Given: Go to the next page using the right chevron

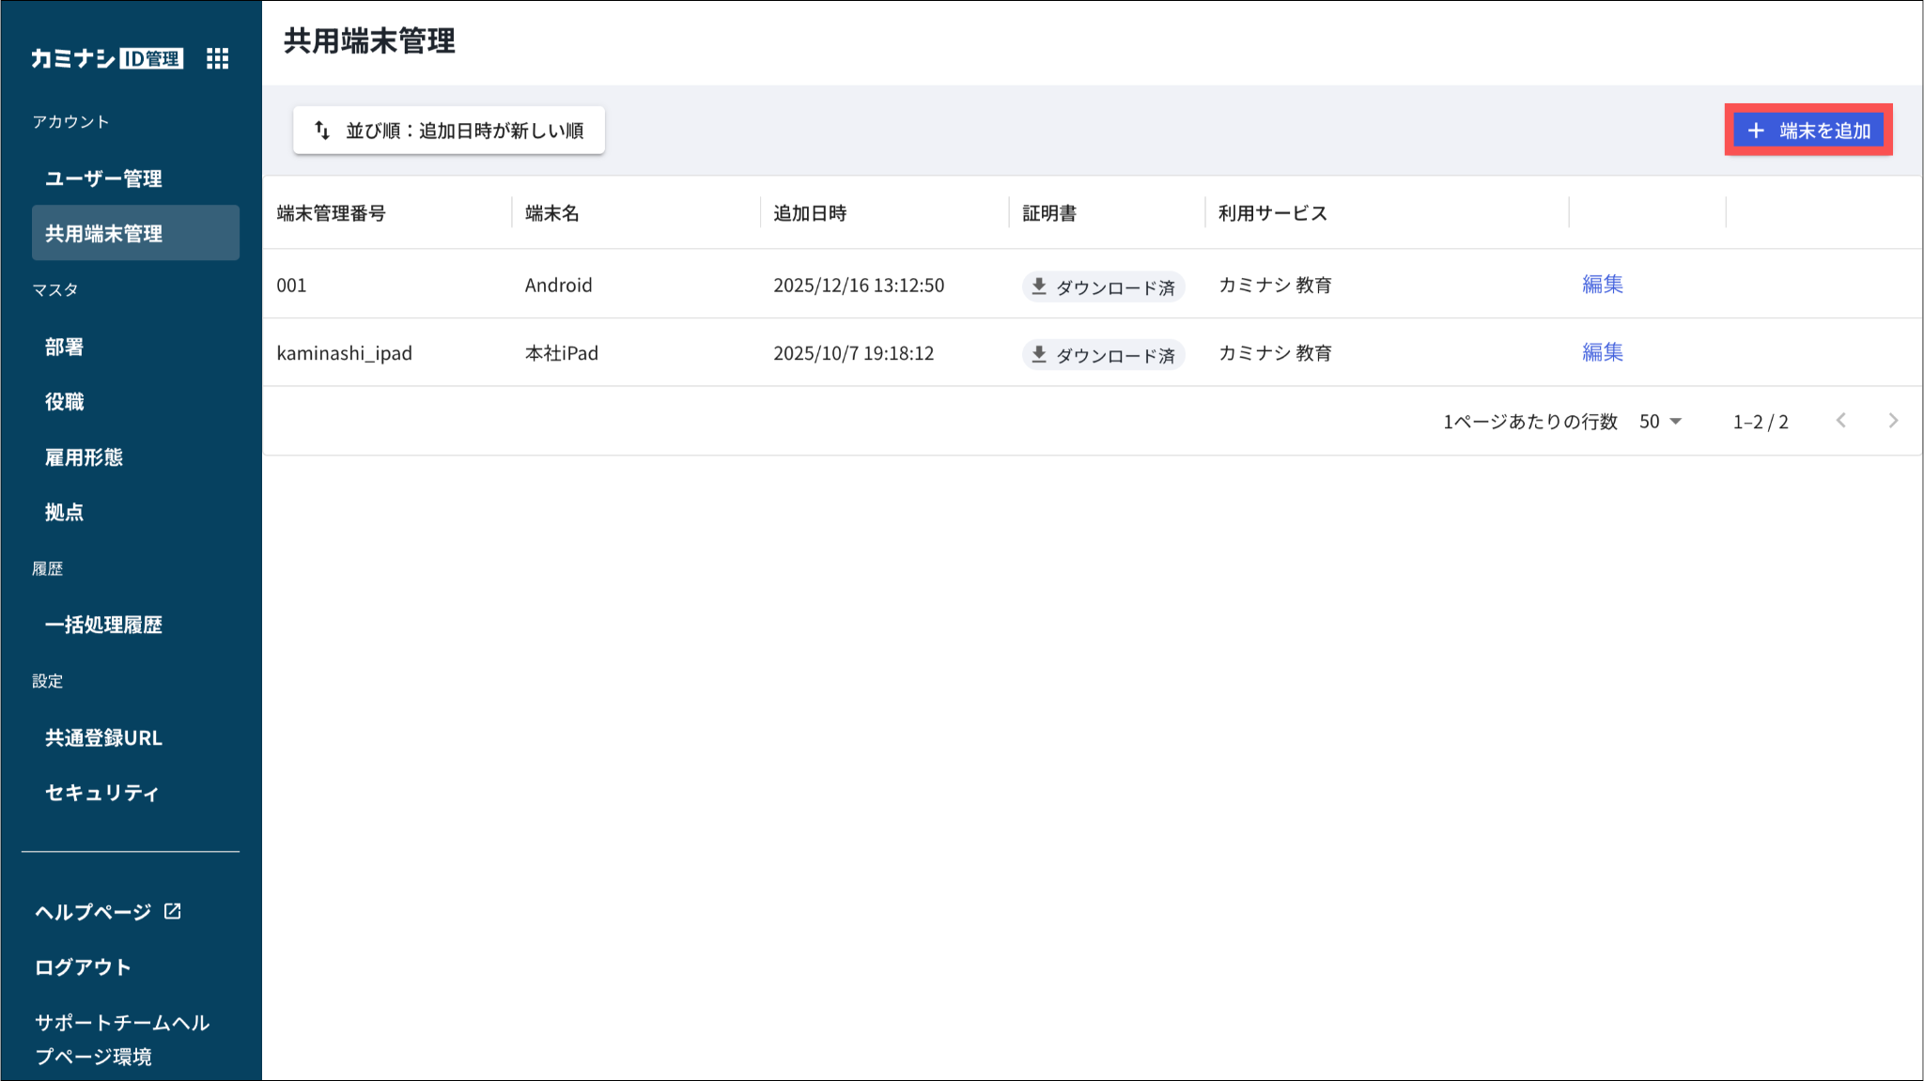Looking at the screenshot, I should click(x=1893, y=421).
